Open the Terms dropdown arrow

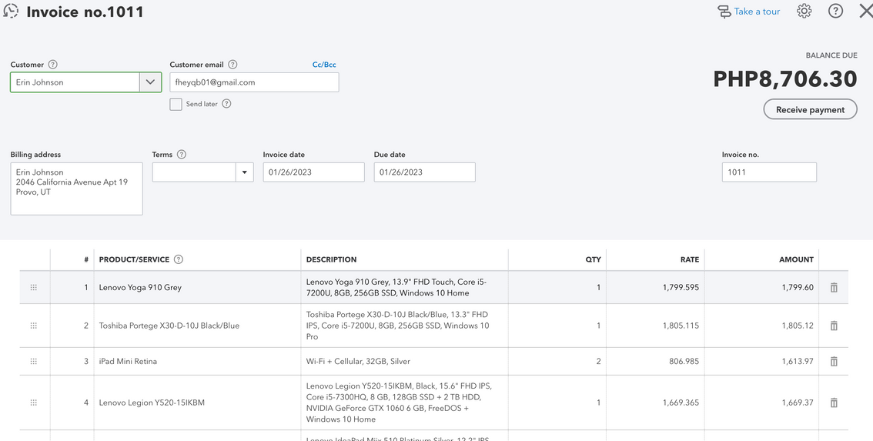pyautogui.click(x=244, y=172)
